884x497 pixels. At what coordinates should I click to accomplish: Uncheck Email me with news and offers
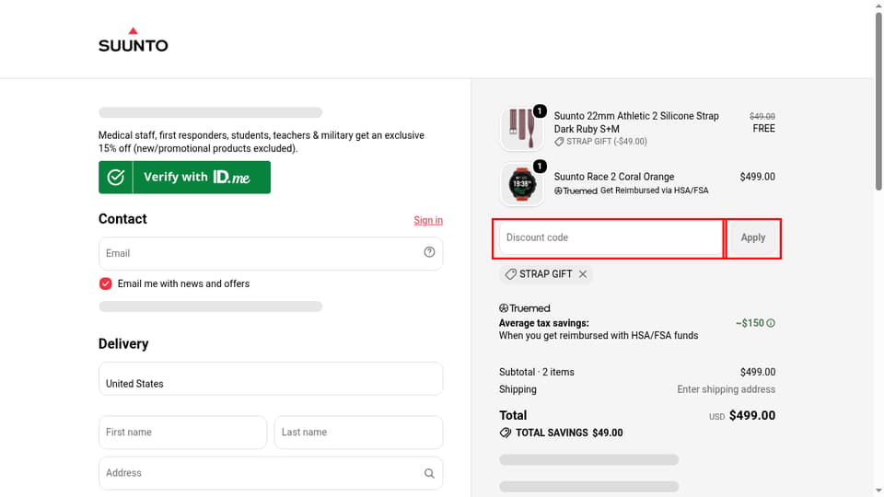click(x=105, y=283)
